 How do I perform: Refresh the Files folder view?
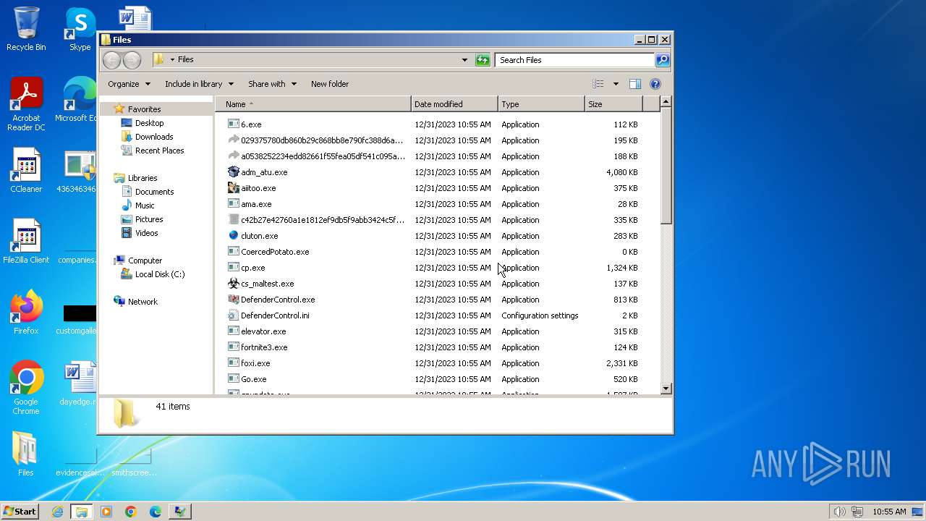point(483,60)
